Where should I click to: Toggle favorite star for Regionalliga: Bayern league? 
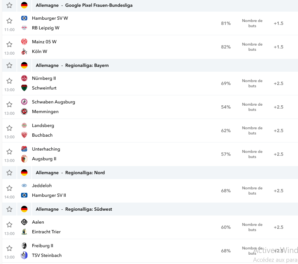(9, 65)
